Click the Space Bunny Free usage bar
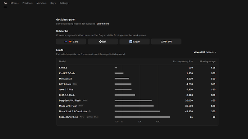This screenshot has width=248, height=139. point(142,117)
